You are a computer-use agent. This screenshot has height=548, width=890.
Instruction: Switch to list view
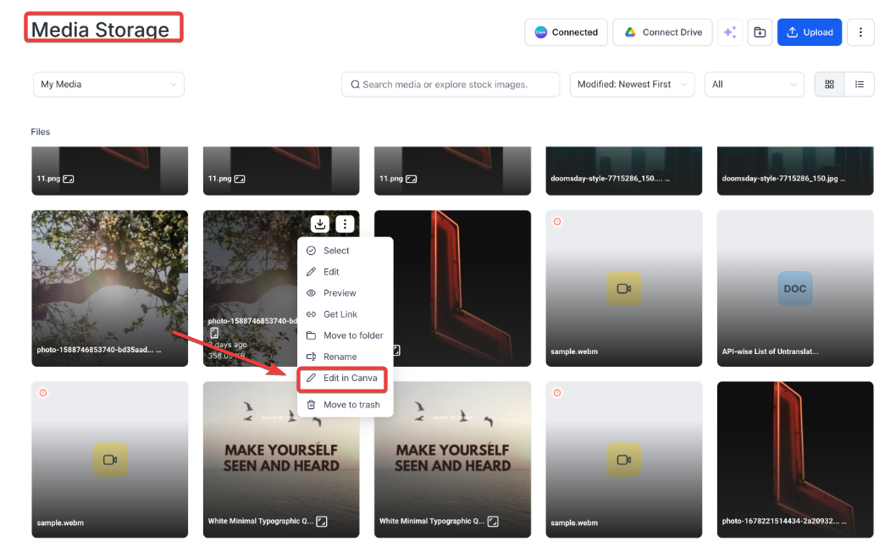click(x=859, y=85)
